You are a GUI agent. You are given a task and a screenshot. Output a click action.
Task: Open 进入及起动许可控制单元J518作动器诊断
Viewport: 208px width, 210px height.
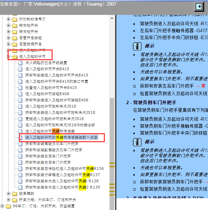[x=60, y=125]
